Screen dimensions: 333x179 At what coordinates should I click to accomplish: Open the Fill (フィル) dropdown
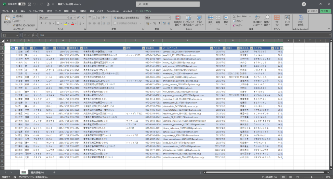click(237, 21)
